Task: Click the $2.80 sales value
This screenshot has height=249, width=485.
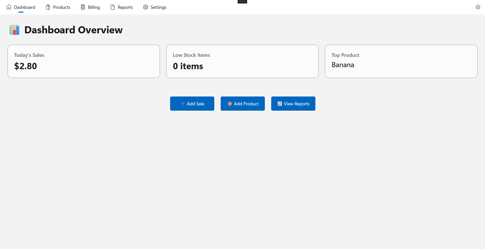Action: [26, 66]
